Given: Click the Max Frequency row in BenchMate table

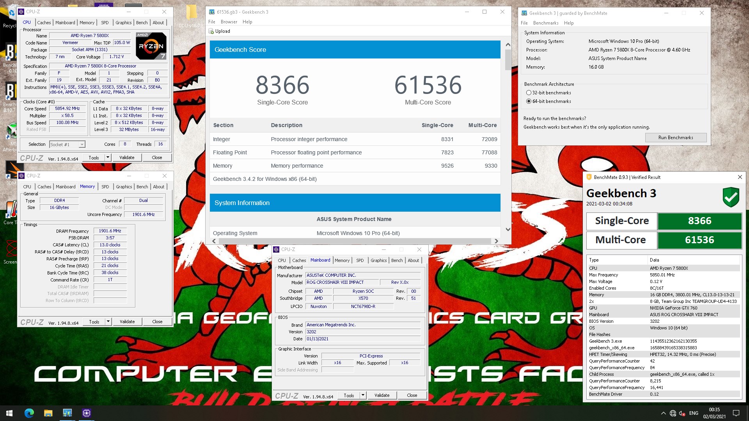Looking at the screenshot, I should 664,275.
